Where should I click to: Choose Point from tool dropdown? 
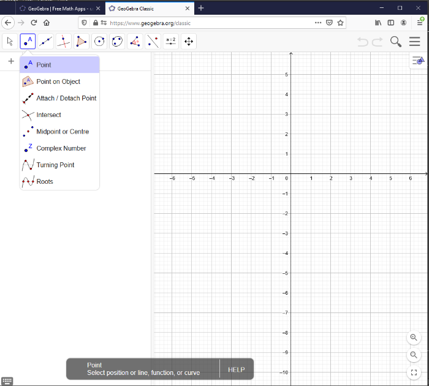pyautogui.click(x=59, y=65)
